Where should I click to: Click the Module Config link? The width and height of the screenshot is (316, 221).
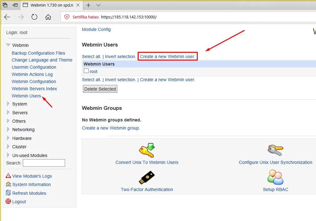[96, 30]
